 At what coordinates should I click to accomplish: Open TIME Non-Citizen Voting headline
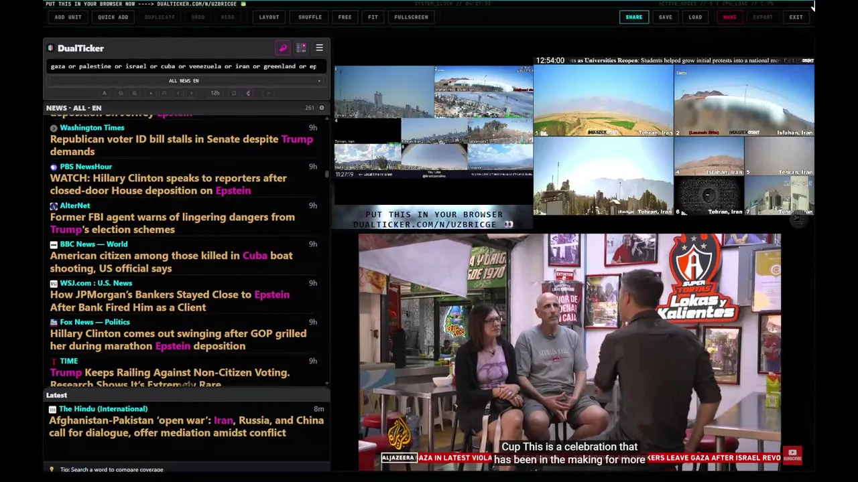point(170,378)
